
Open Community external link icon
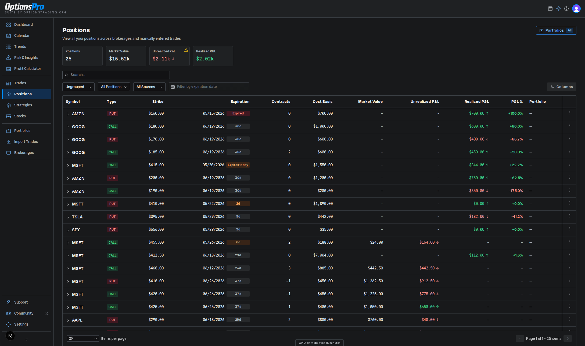coord(46,313)
